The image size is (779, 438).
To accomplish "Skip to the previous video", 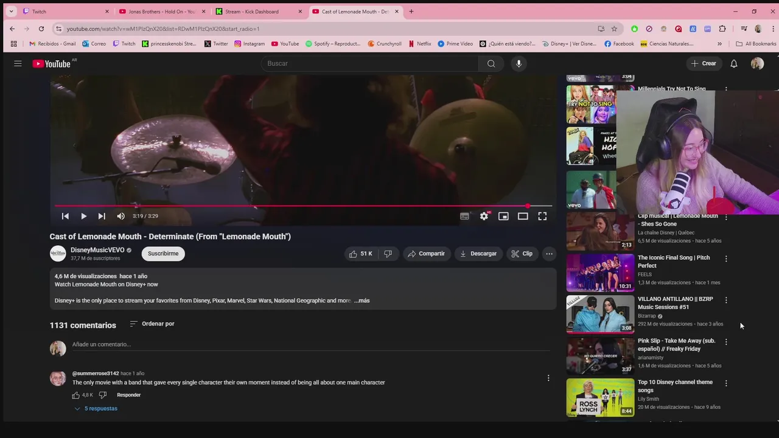I will [65, 216].
